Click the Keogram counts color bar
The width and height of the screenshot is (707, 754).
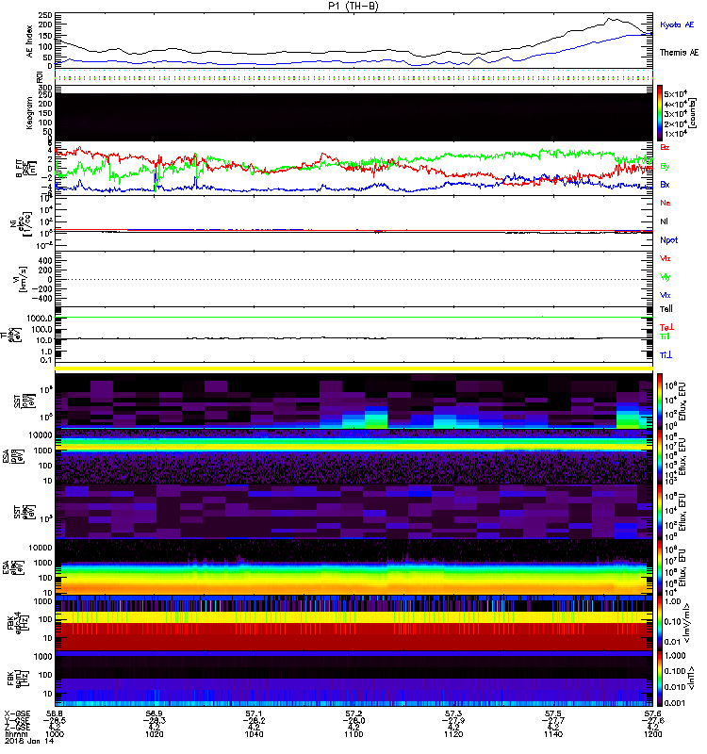point(663,114)
